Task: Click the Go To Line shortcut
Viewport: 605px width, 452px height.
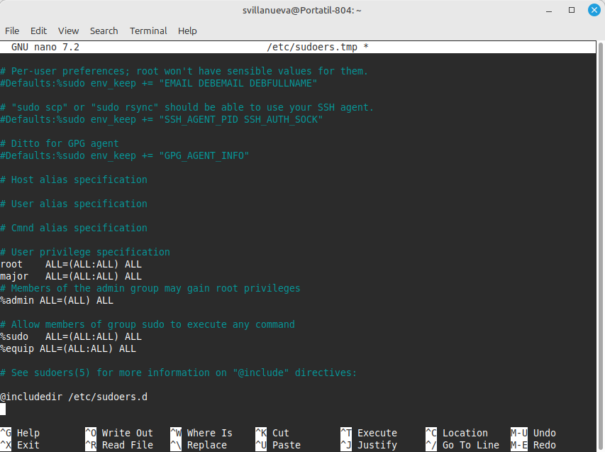Action: [470, 445]
